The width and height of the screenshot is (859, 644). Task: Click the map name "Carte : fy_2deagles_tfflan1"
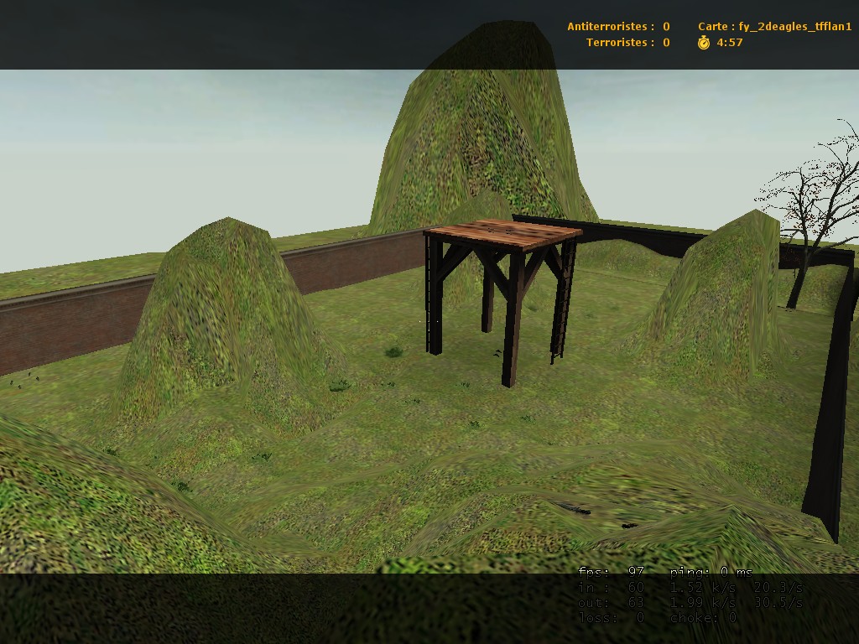[774, 26]
